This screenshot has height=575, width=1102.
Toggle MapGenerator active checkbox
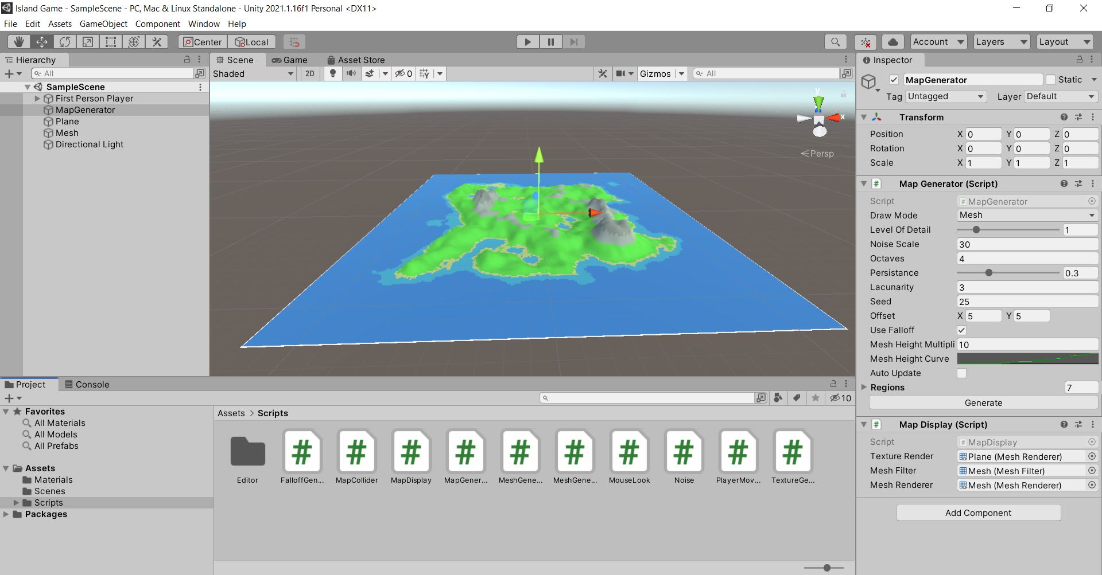[x=894, y=80]
